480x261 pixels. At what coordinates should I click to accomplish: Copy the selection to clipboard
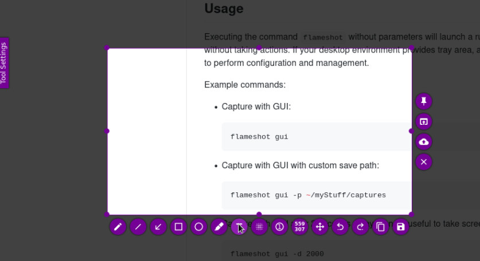coord(381,227)
